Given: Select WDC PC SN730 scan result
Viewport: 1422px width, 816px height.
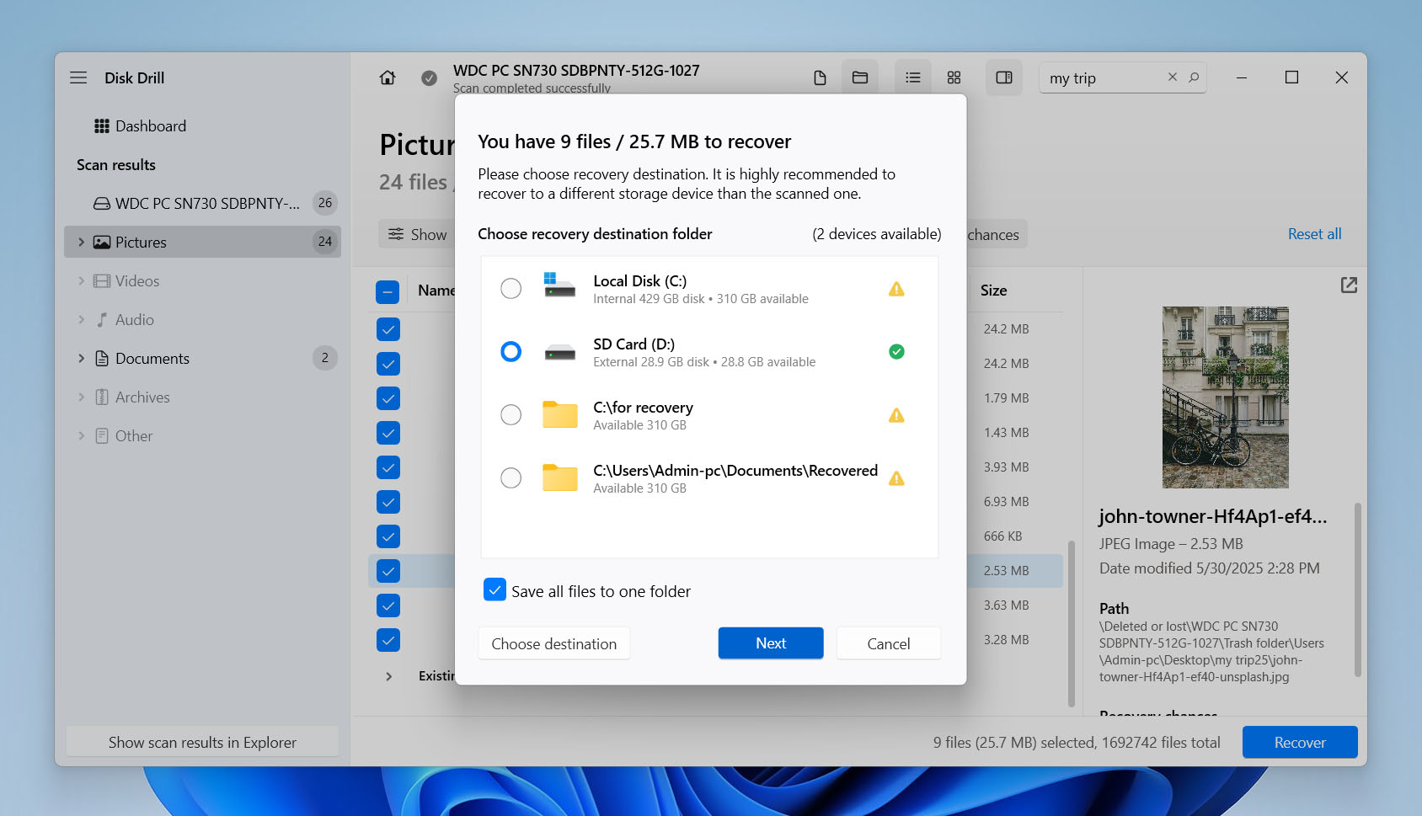Looking at the screenshot, I should 202,204.
